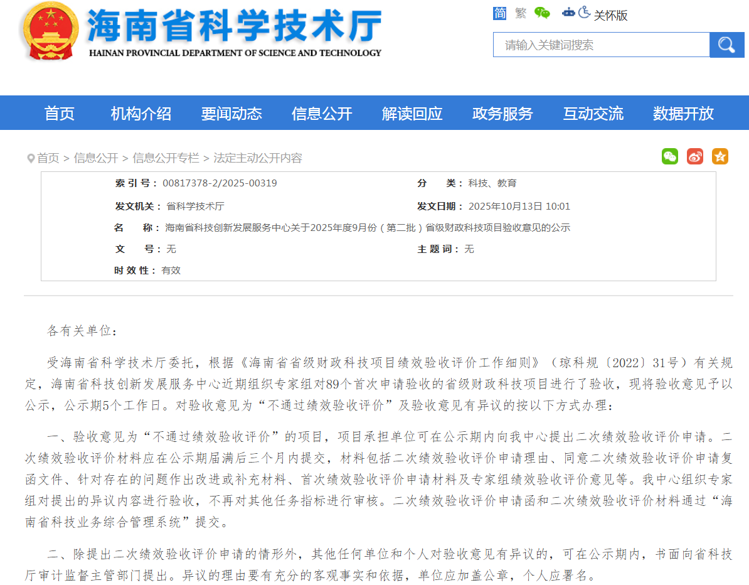Expand the 信息公开 navigation menu
This screenshot has height=585, width=749.
pyautogui.click(x=322, y=114)
